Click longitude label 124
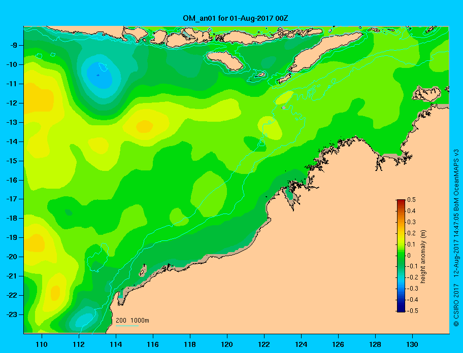The width and height of the screenshot is (463, 353). click(x=301, y=344)
